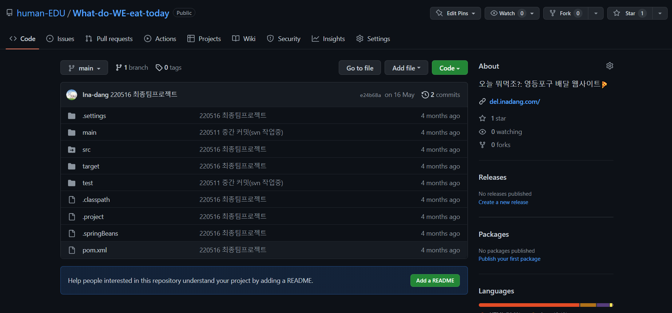Image resolution: width=672 pixels, height=313 pixels.
Task: Click the .project file icon
Action: pyautogui.click(x=72, y=217)
